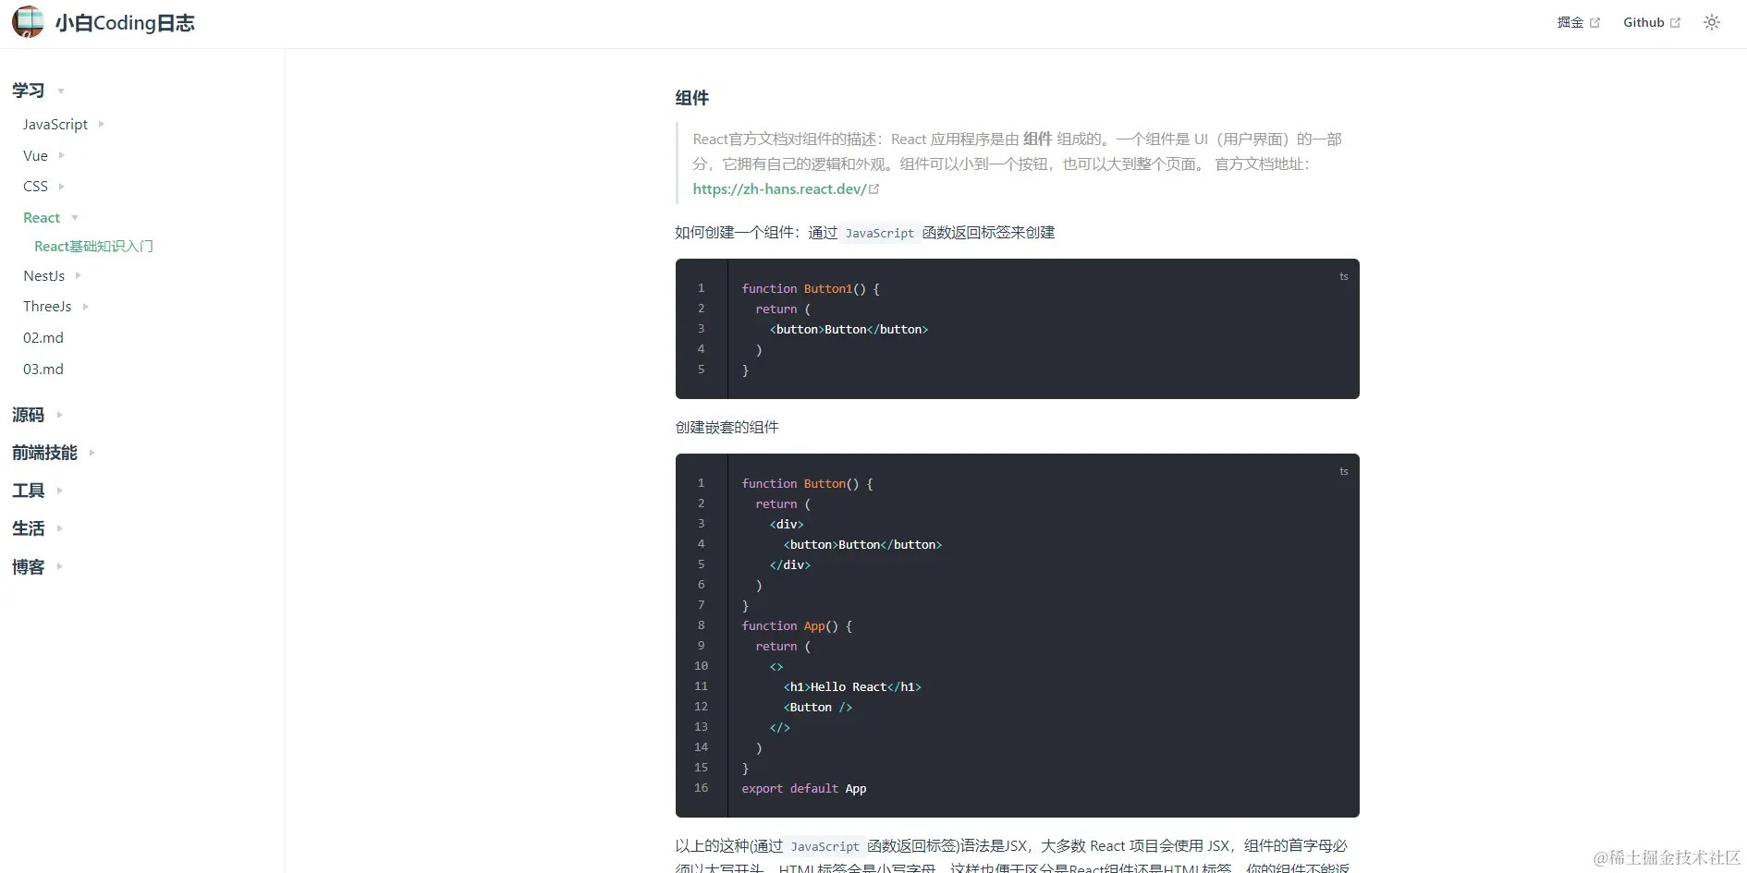
Task: Open Vue in the sidebar
Action: [35, 155]
